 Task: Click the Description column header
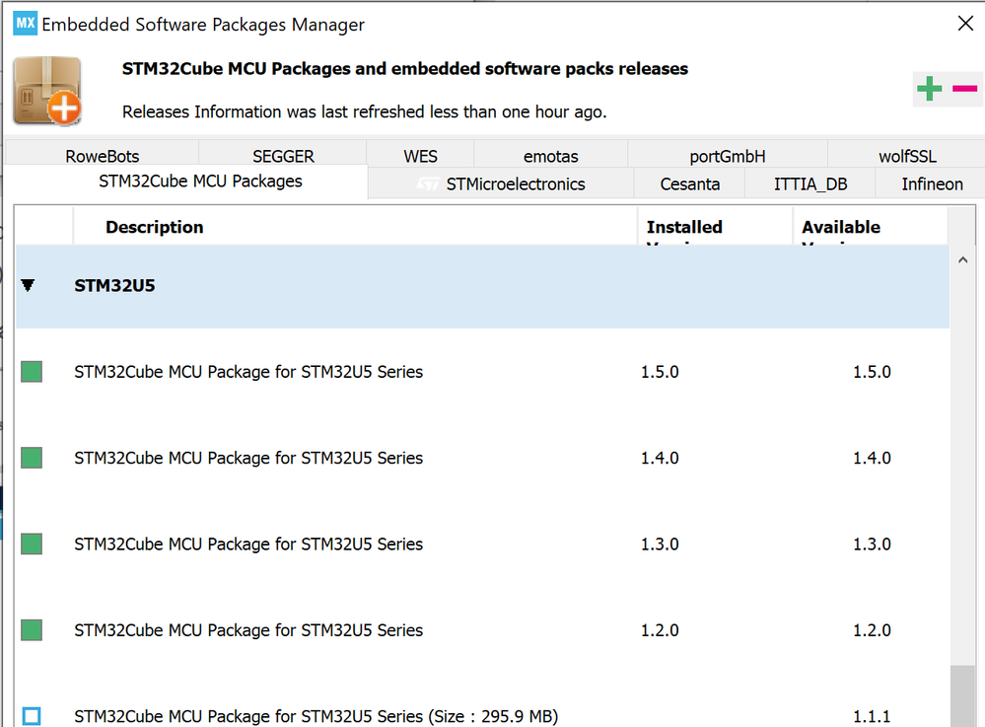click(155, 227)
